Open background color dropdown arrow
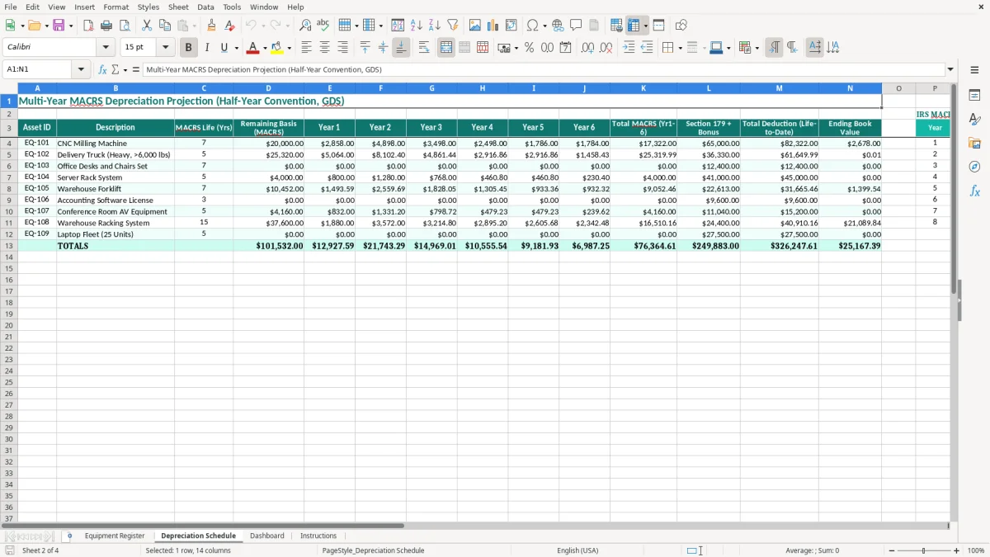The width and height of the screenshot is (990, 557). [289, 48]
